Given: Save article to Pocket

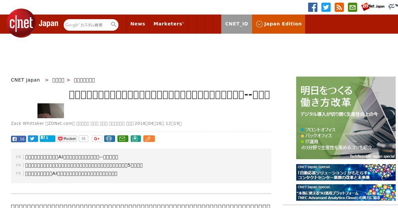Looking at the screenshot, I should click(x=67, y=139).
